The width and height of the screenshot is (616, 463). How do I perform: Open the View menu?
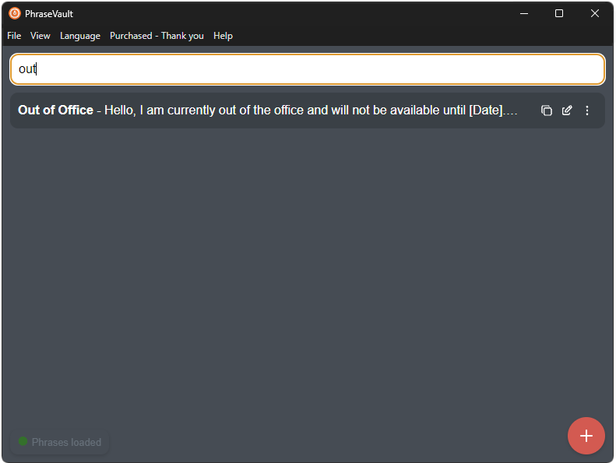40,36
